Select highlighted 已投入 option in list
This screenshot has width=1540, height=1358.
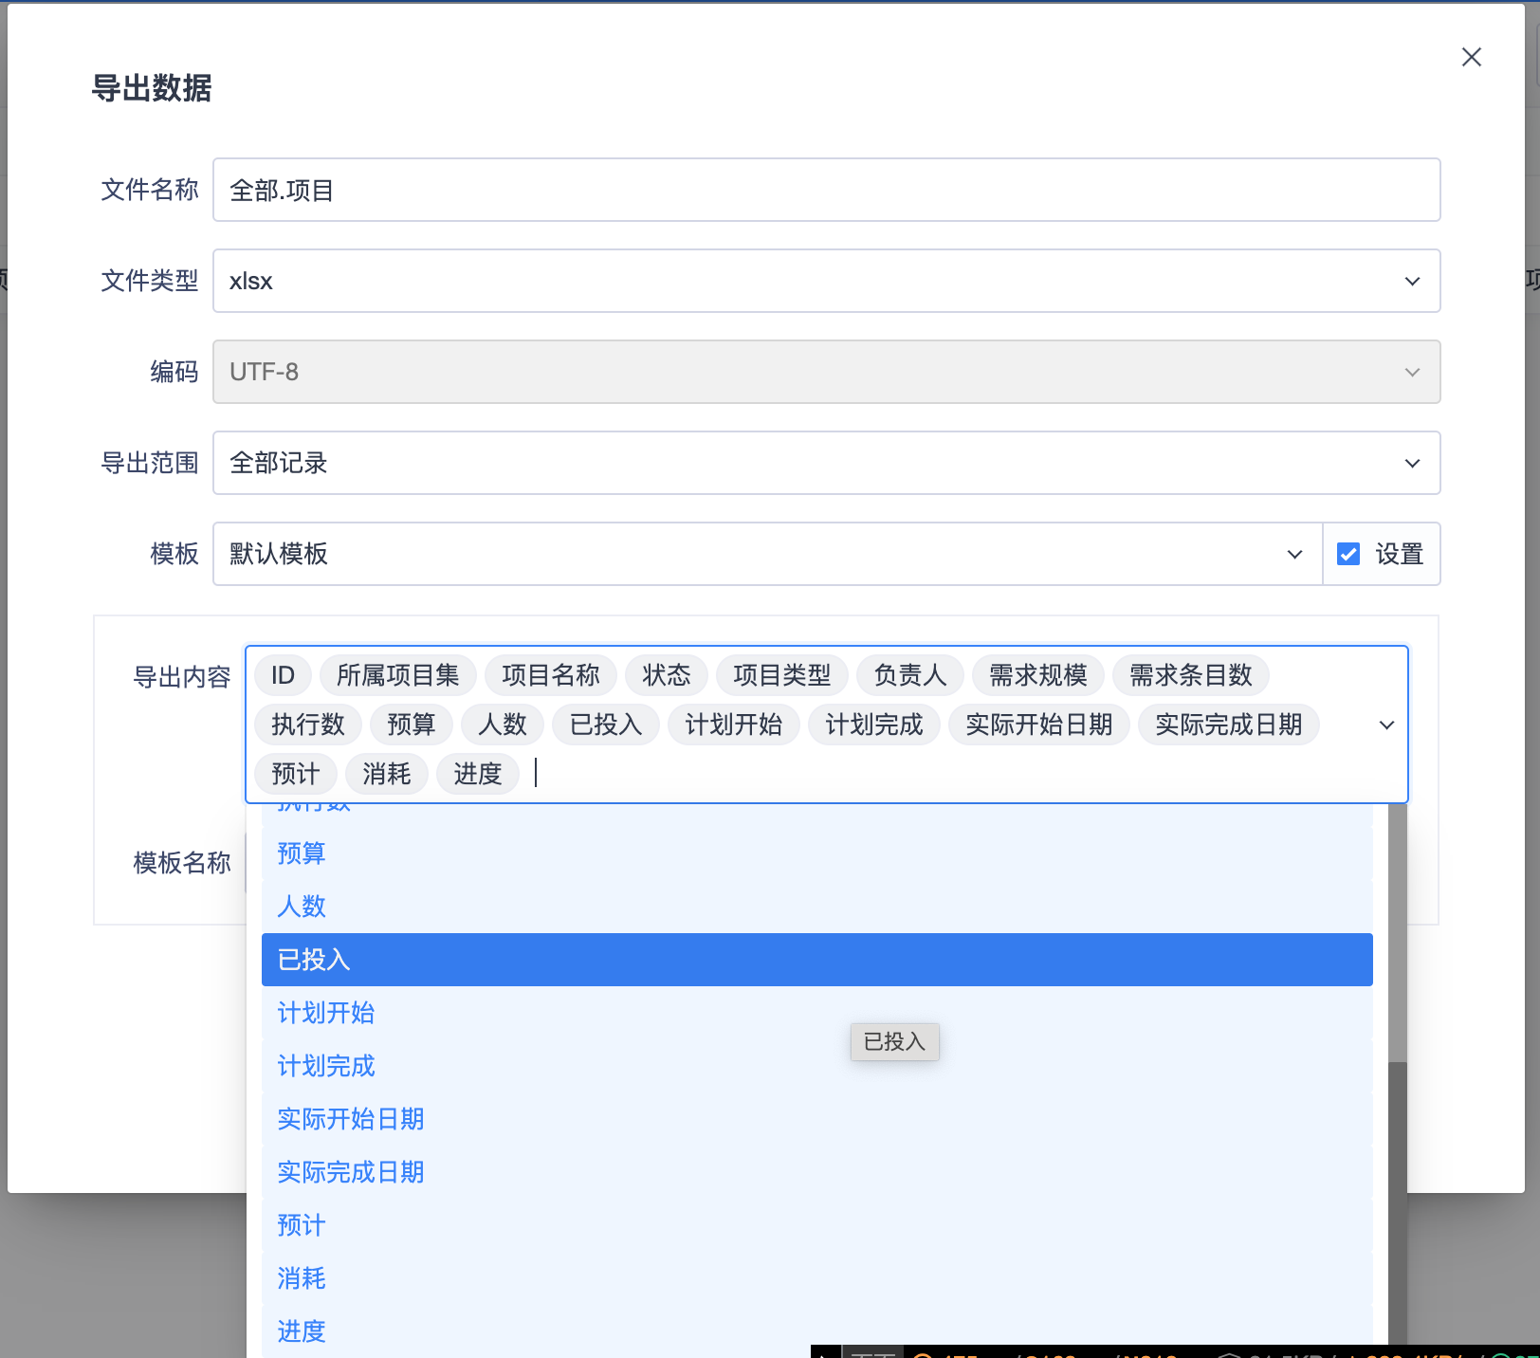pyautogui.click(x=816, y=960)
